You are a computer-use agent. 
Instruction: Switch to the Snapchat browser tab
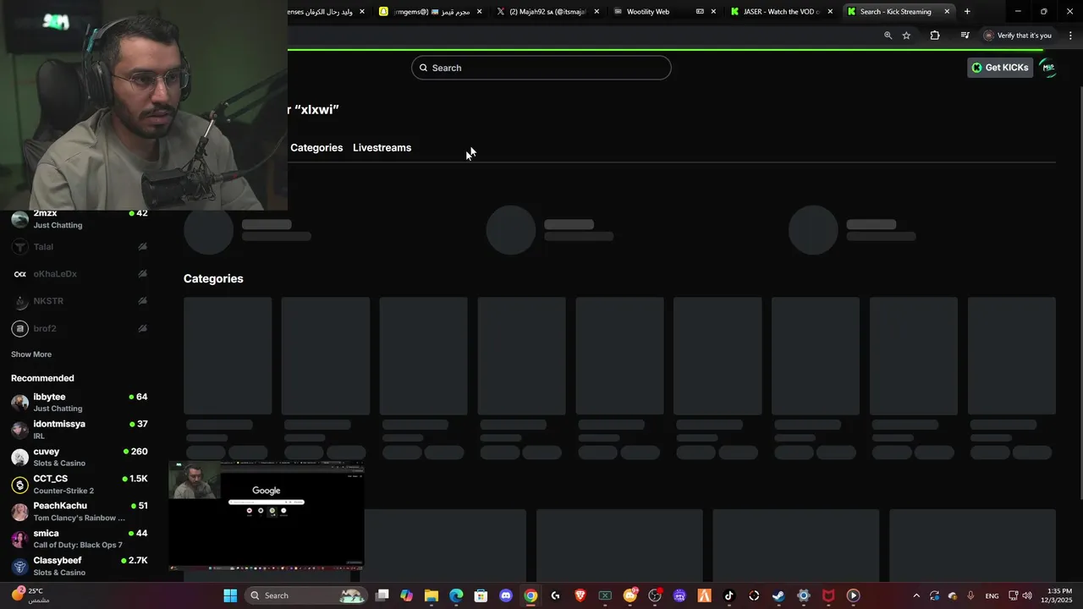point(431,12)
